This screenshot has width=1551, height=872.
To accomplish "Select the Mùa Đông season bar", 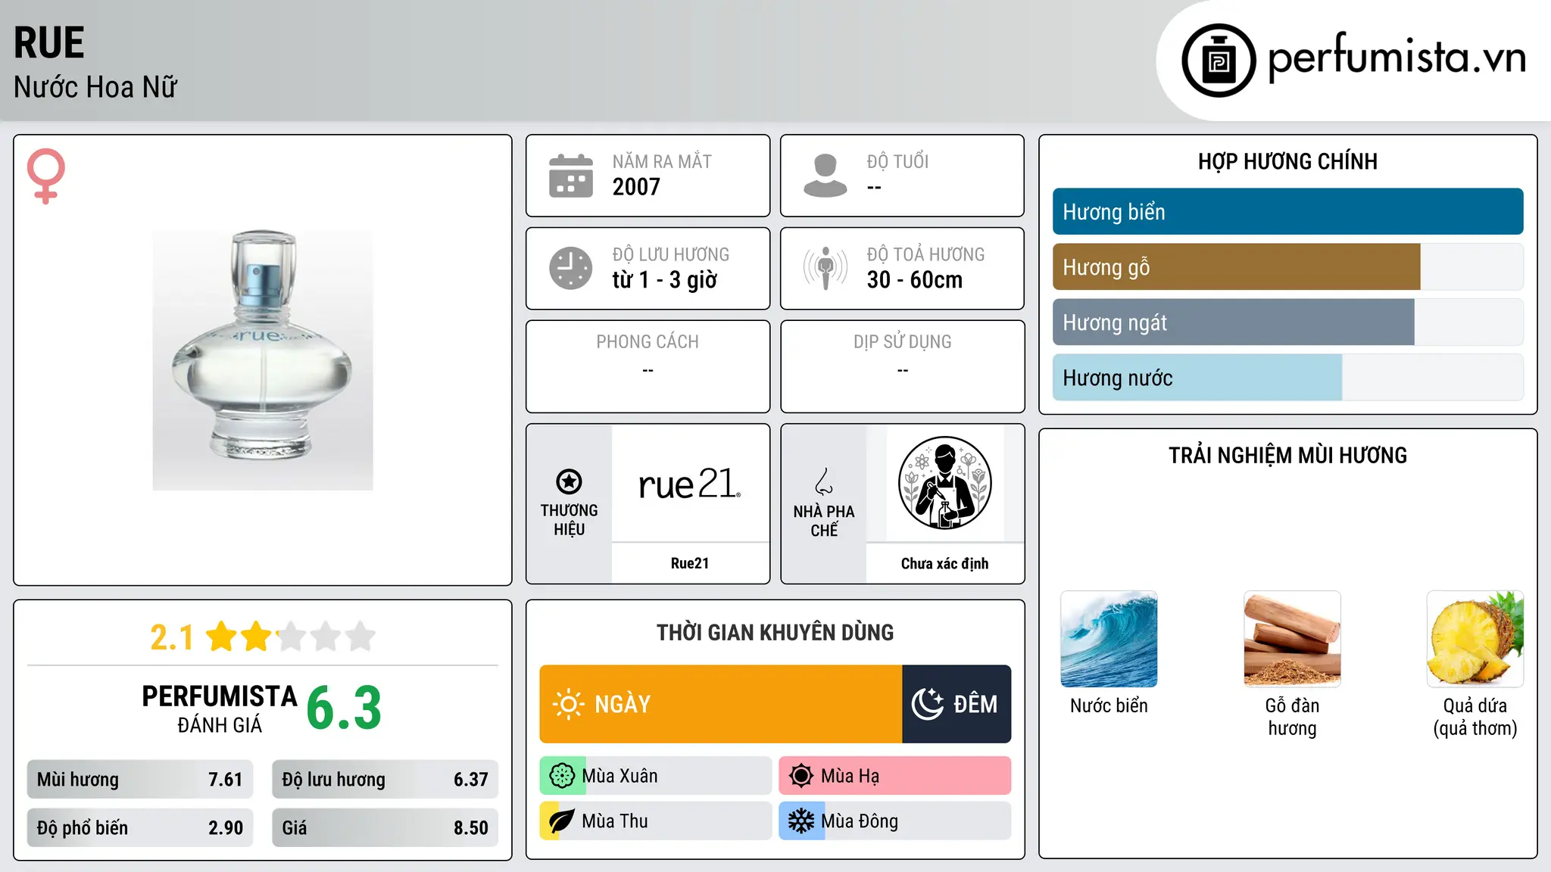I will [895, 821].
